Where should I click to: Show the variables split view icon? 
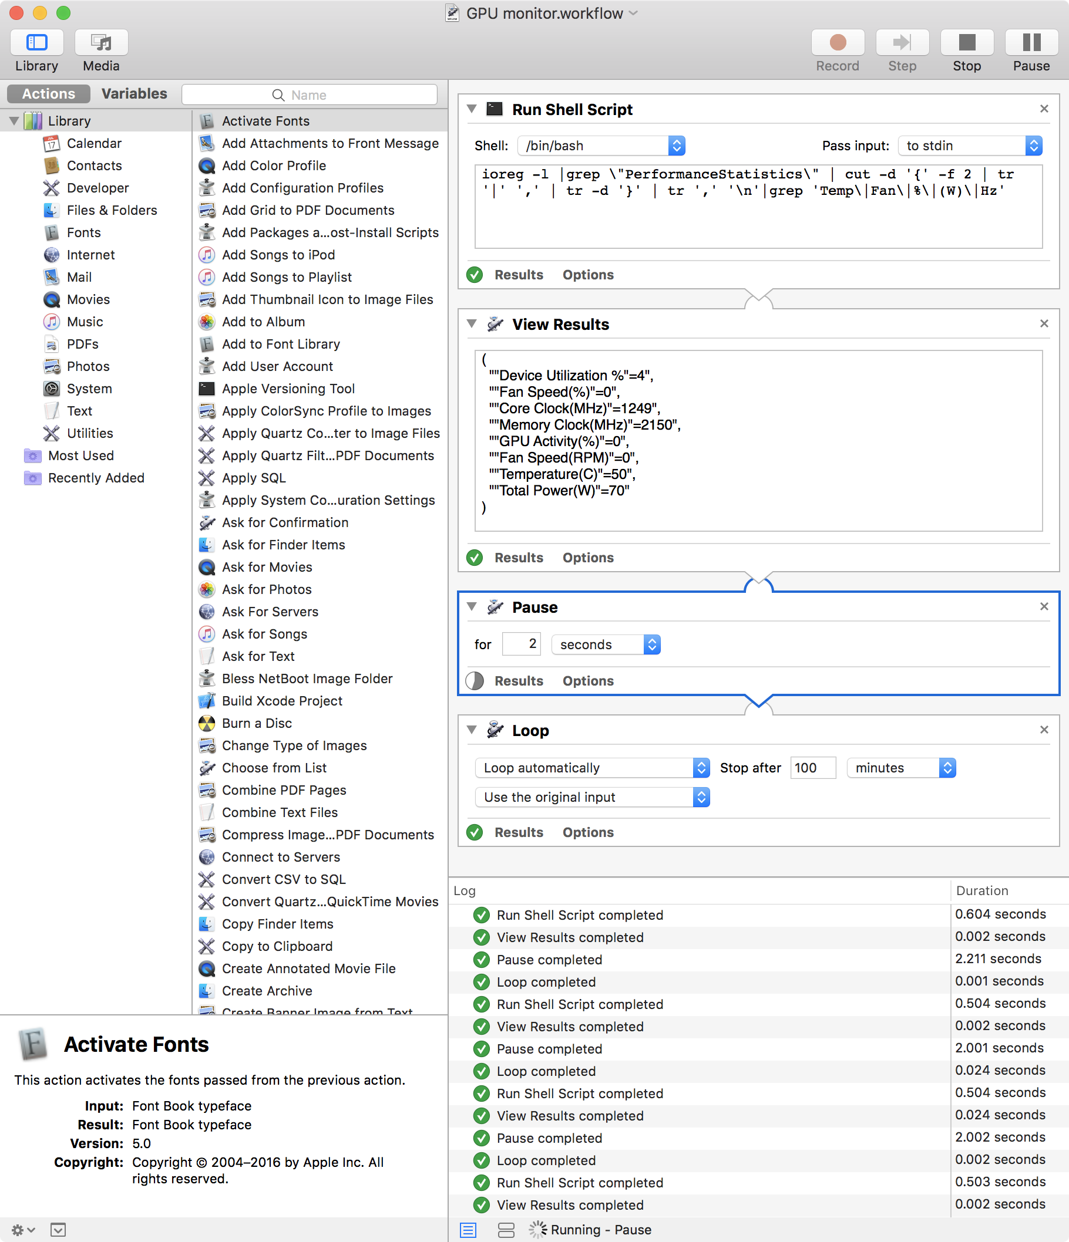coord(506,1230)
